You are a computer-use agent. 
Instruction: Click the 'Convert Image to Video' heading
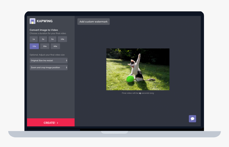click(44, 30)
